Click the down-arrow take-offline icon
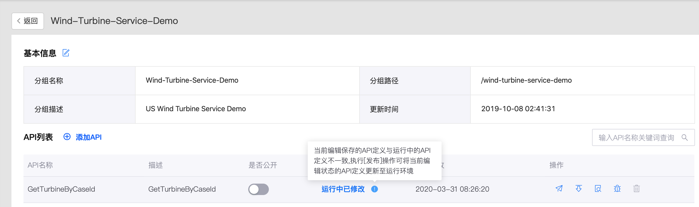This screenshot has height=207, width=699. click(579, 189)
